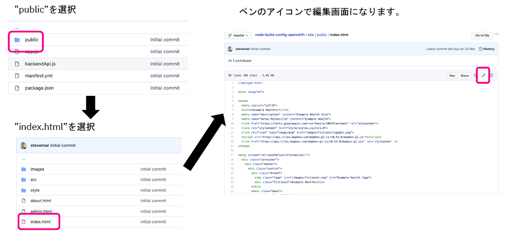Click initial commit in the images row
The image size is (507, 236).
153,169
